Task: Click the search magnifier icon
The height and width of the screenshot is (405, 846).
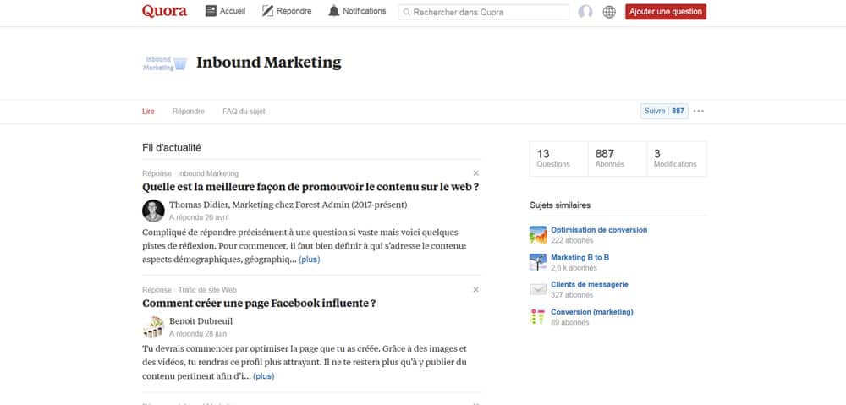Action: coord(407,12)
